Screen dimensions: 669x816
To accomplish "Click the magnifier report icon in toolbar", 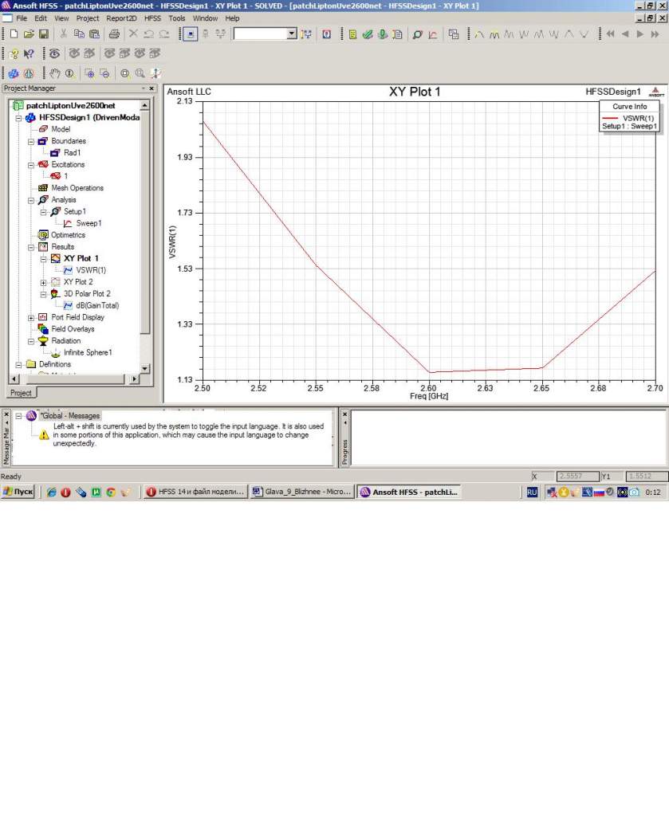I will 417,34.
